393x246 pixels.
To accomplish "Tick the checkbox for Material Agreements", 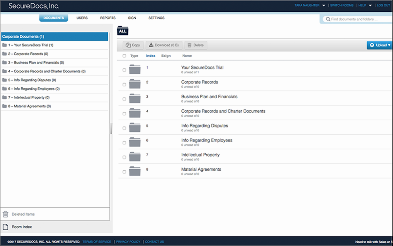I will click(x=124, y=171).
